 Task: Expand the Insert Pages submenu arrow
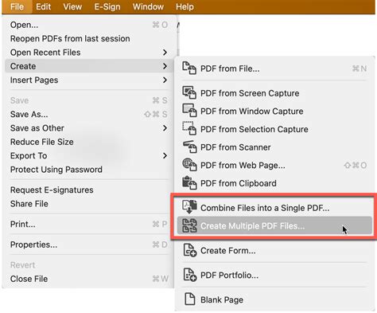click(x=165, y=80)
